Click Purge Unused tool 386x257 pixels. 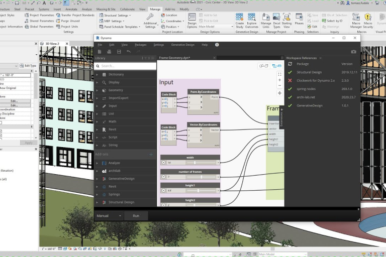68,21
